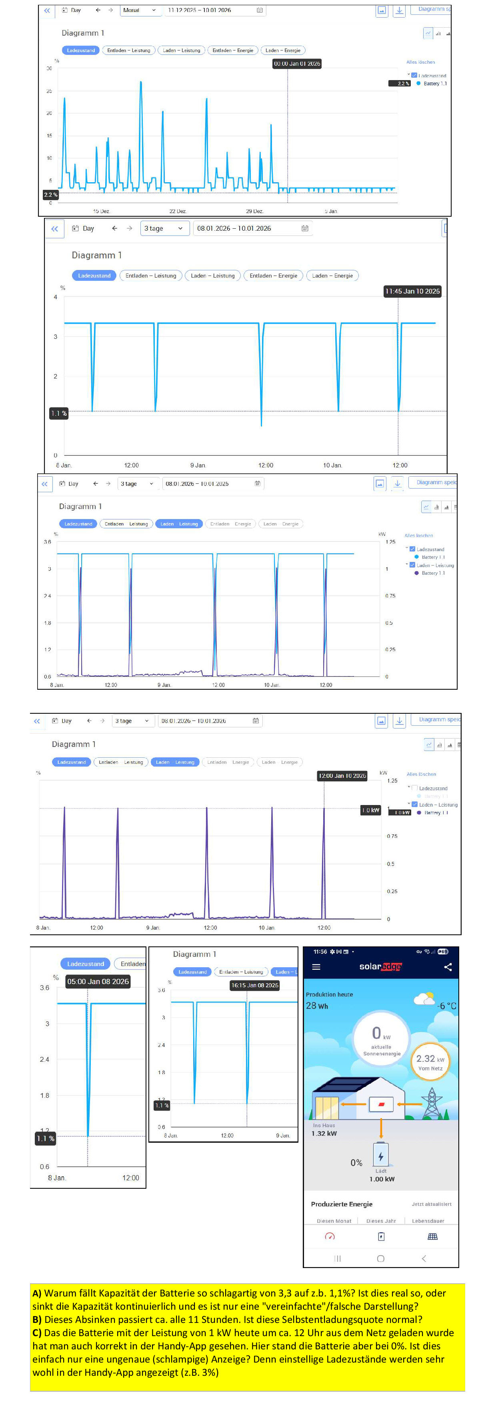Uncheck Ladezustand checkbox beside the 2.2 % legend
496x1405 pixels.
(414, 75)
